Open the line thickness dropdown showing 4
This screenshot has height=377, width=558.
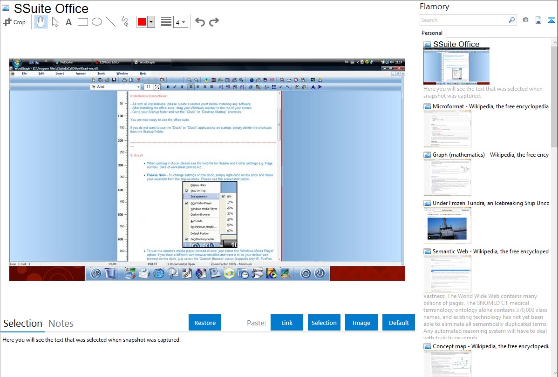point(180,22)
